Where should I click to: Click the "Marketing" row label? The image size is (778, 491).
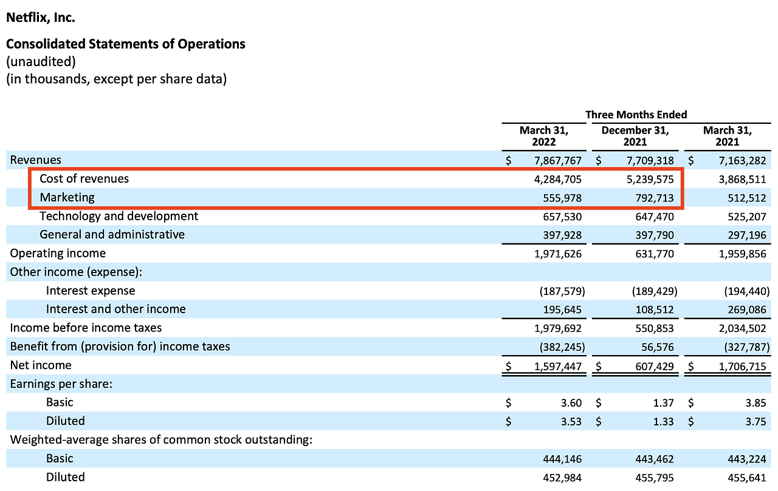pyautogui.click(x=67, y=197)
